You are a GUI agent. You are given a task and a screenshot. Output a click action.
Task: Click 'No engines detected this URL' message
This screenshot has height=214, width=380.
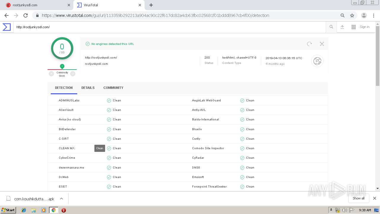pyautogui.click(x=113, y=44)
